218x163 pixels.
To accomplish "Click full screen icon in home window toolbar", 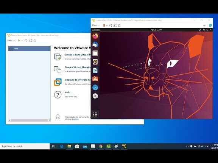I will tap(30, 40).
